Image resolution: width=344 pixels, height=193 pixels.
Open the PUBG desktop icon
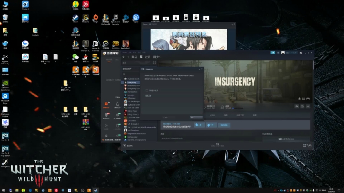point(116,45)
